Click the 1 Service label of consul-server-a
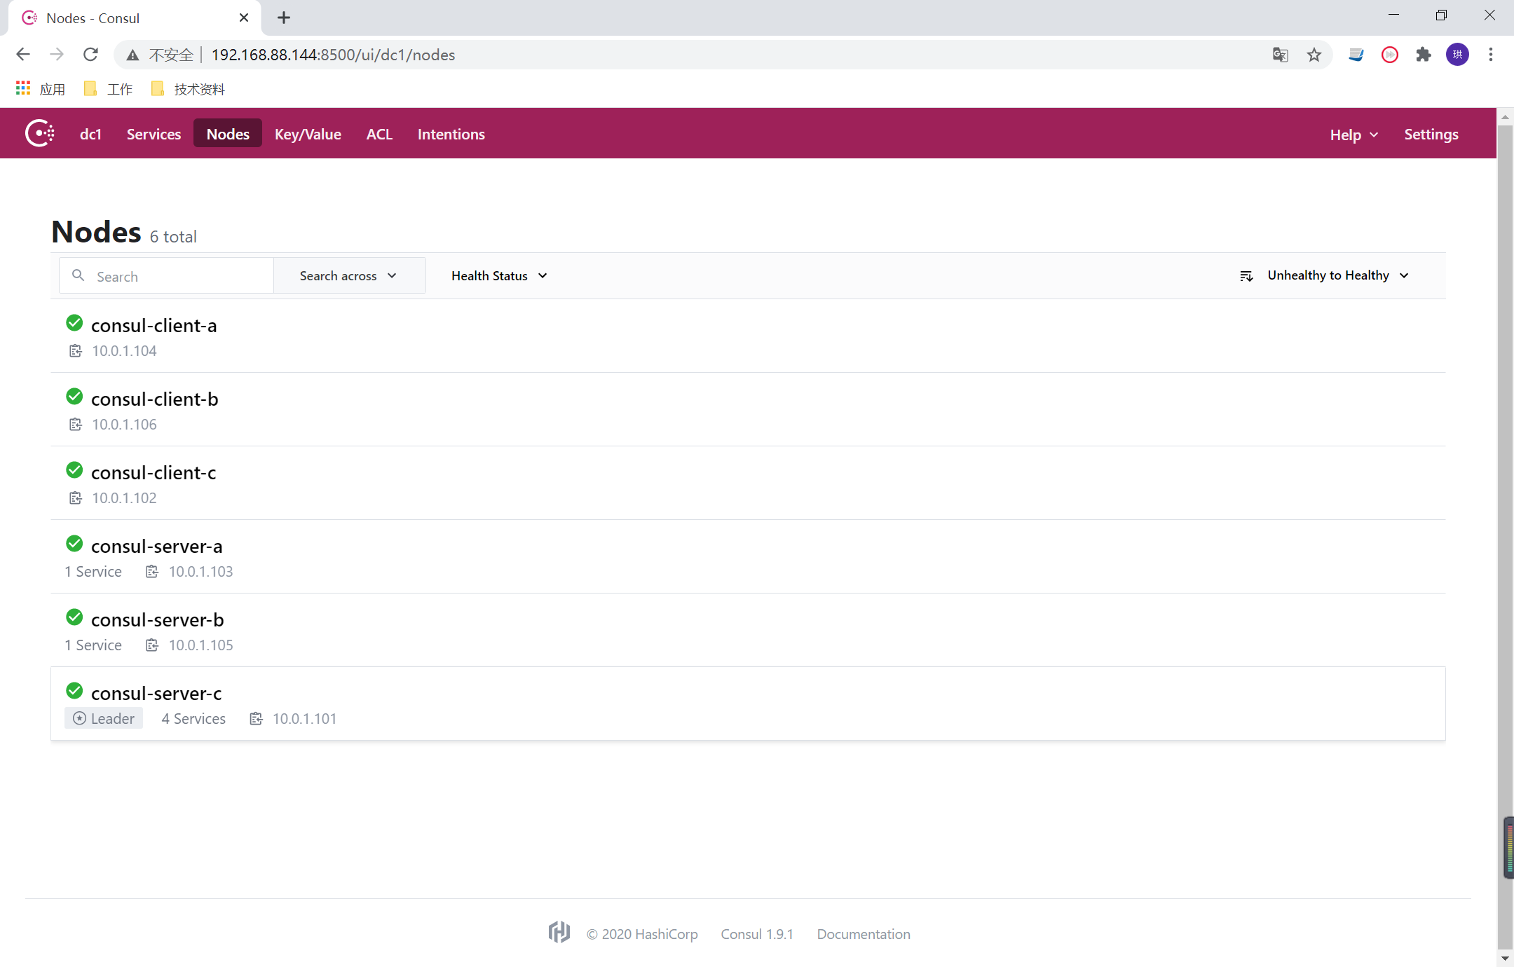The image size is (1514, 967). (x=93, y=572)
